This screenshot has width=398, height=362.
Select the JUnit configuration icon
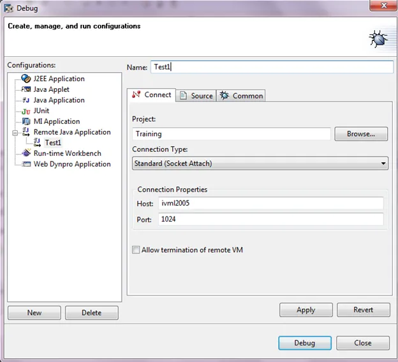pos(26,111)
